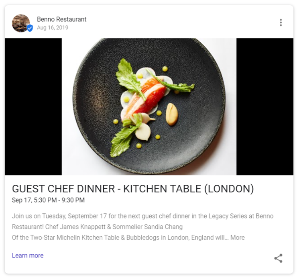Click the white turnip on the plate
This screenshot has height=278, width=301.
(143, 132)
